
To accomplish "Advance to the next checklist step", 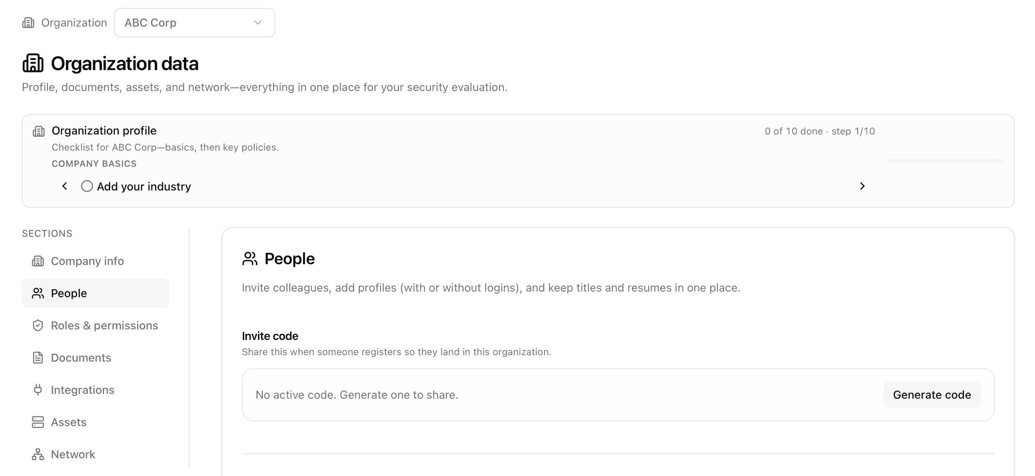I will pos(862,186).
